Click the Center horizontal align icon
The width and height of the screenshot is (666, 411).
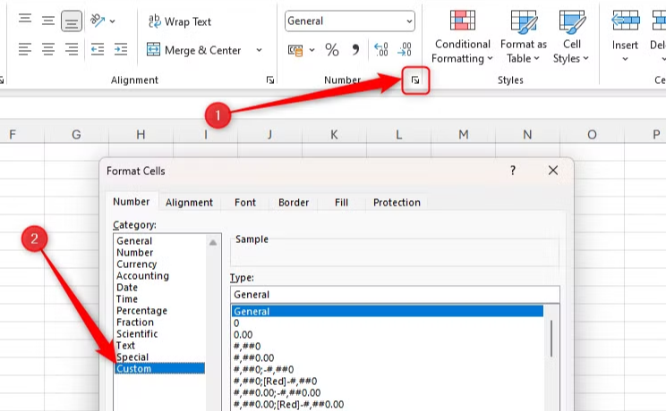pos(48,50)
